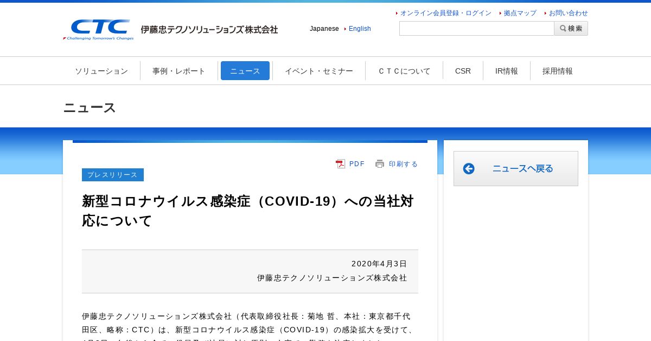This screenshot has width=651, height=341.
Task: Click the 伊藤忠テクノソリューションズ株式会社 header text
Action: click(x=209, y=30)
